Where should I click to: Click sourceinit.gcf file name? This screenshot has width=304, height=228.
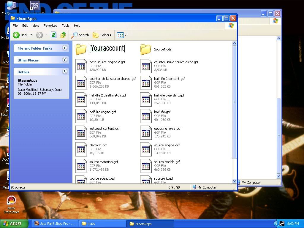point(164,178)
